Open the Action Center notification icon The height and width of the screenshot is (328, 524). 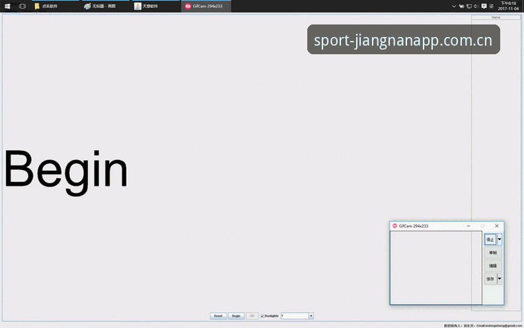pyautogui.click(x=484, y=6)
